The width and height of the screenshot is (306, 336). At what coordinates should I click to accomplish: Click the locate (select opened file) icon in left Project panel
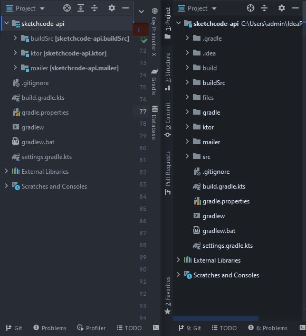(x=67, y=8)
